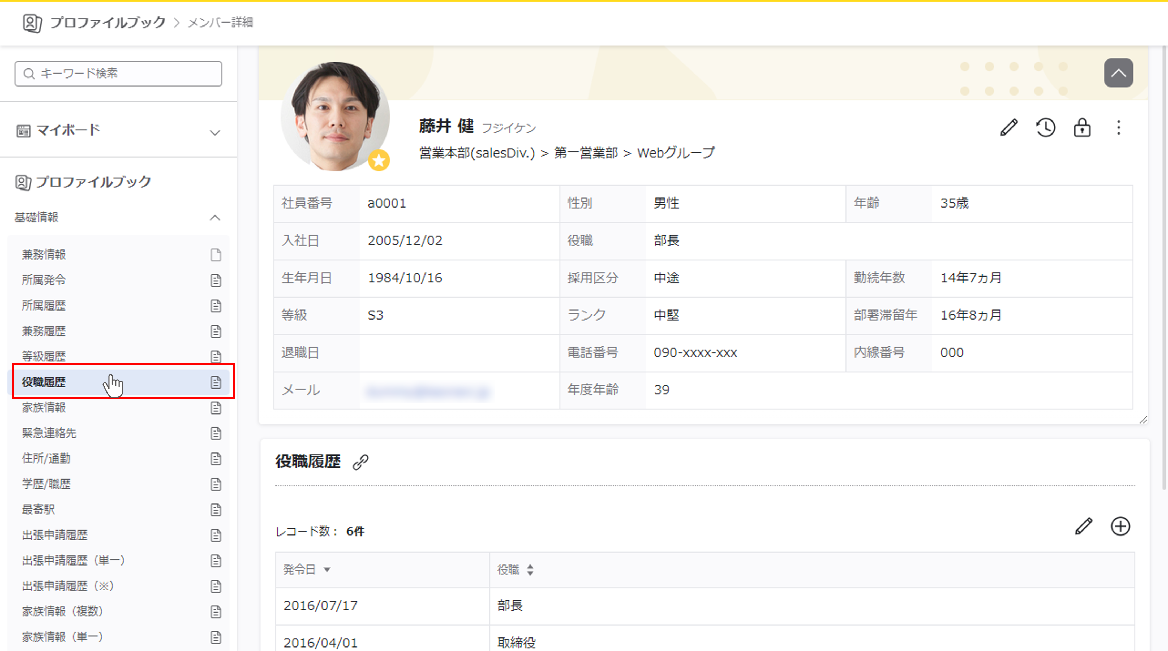Screen dimensions: 1168x651
Task: Click the yellow star badge on profile photo
Action: (379, 161)
